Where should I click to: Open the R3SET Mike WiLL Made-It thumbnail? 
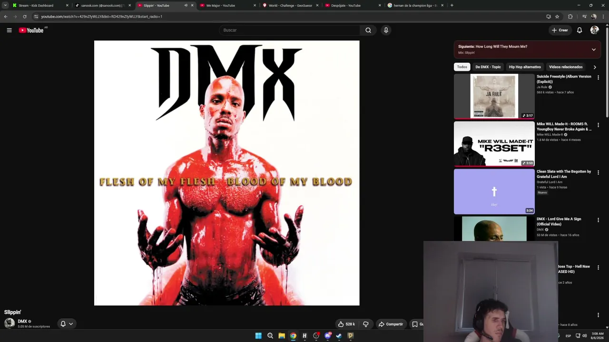pyautogui.click(x=494, y=143)
